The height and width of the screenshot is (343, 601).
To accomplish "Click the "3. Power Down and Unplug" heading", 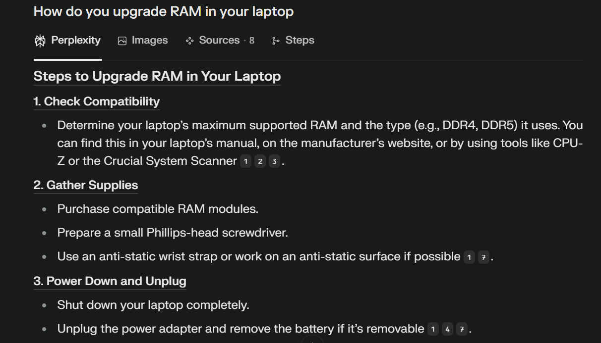I will click(110, 281).
